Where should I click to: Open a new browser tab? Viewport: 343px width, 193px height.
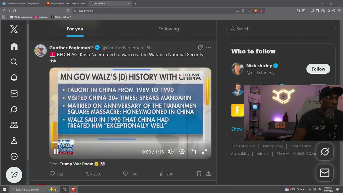click(135, 3)
